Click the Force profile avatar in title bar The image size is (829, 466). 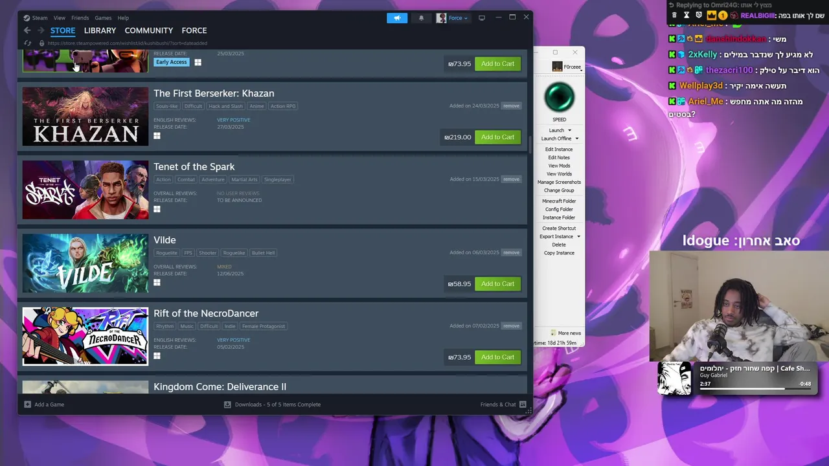click(x=441, y=18)
